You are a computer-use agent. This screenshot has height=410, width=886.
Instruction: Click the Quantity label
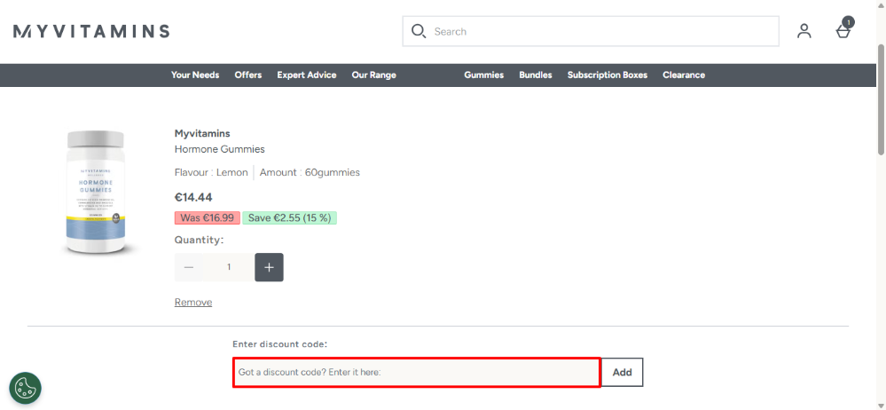pyautogui.click(x=199, y=240)
